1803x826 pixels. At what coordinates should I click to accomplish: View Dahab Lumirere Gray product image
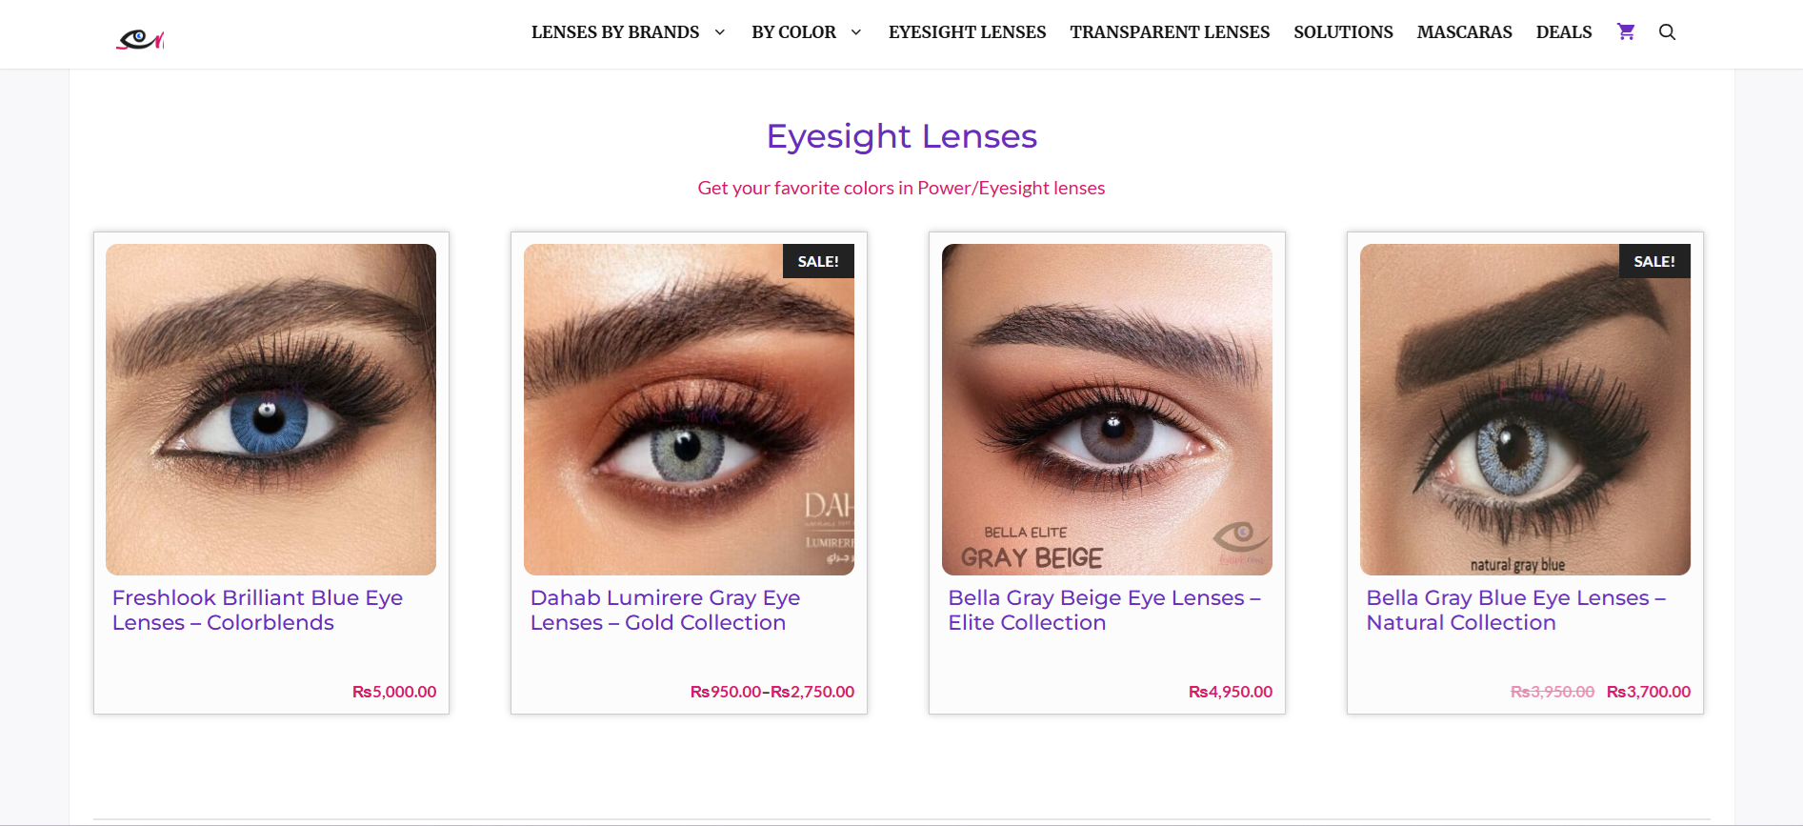(x=689, y=410)
